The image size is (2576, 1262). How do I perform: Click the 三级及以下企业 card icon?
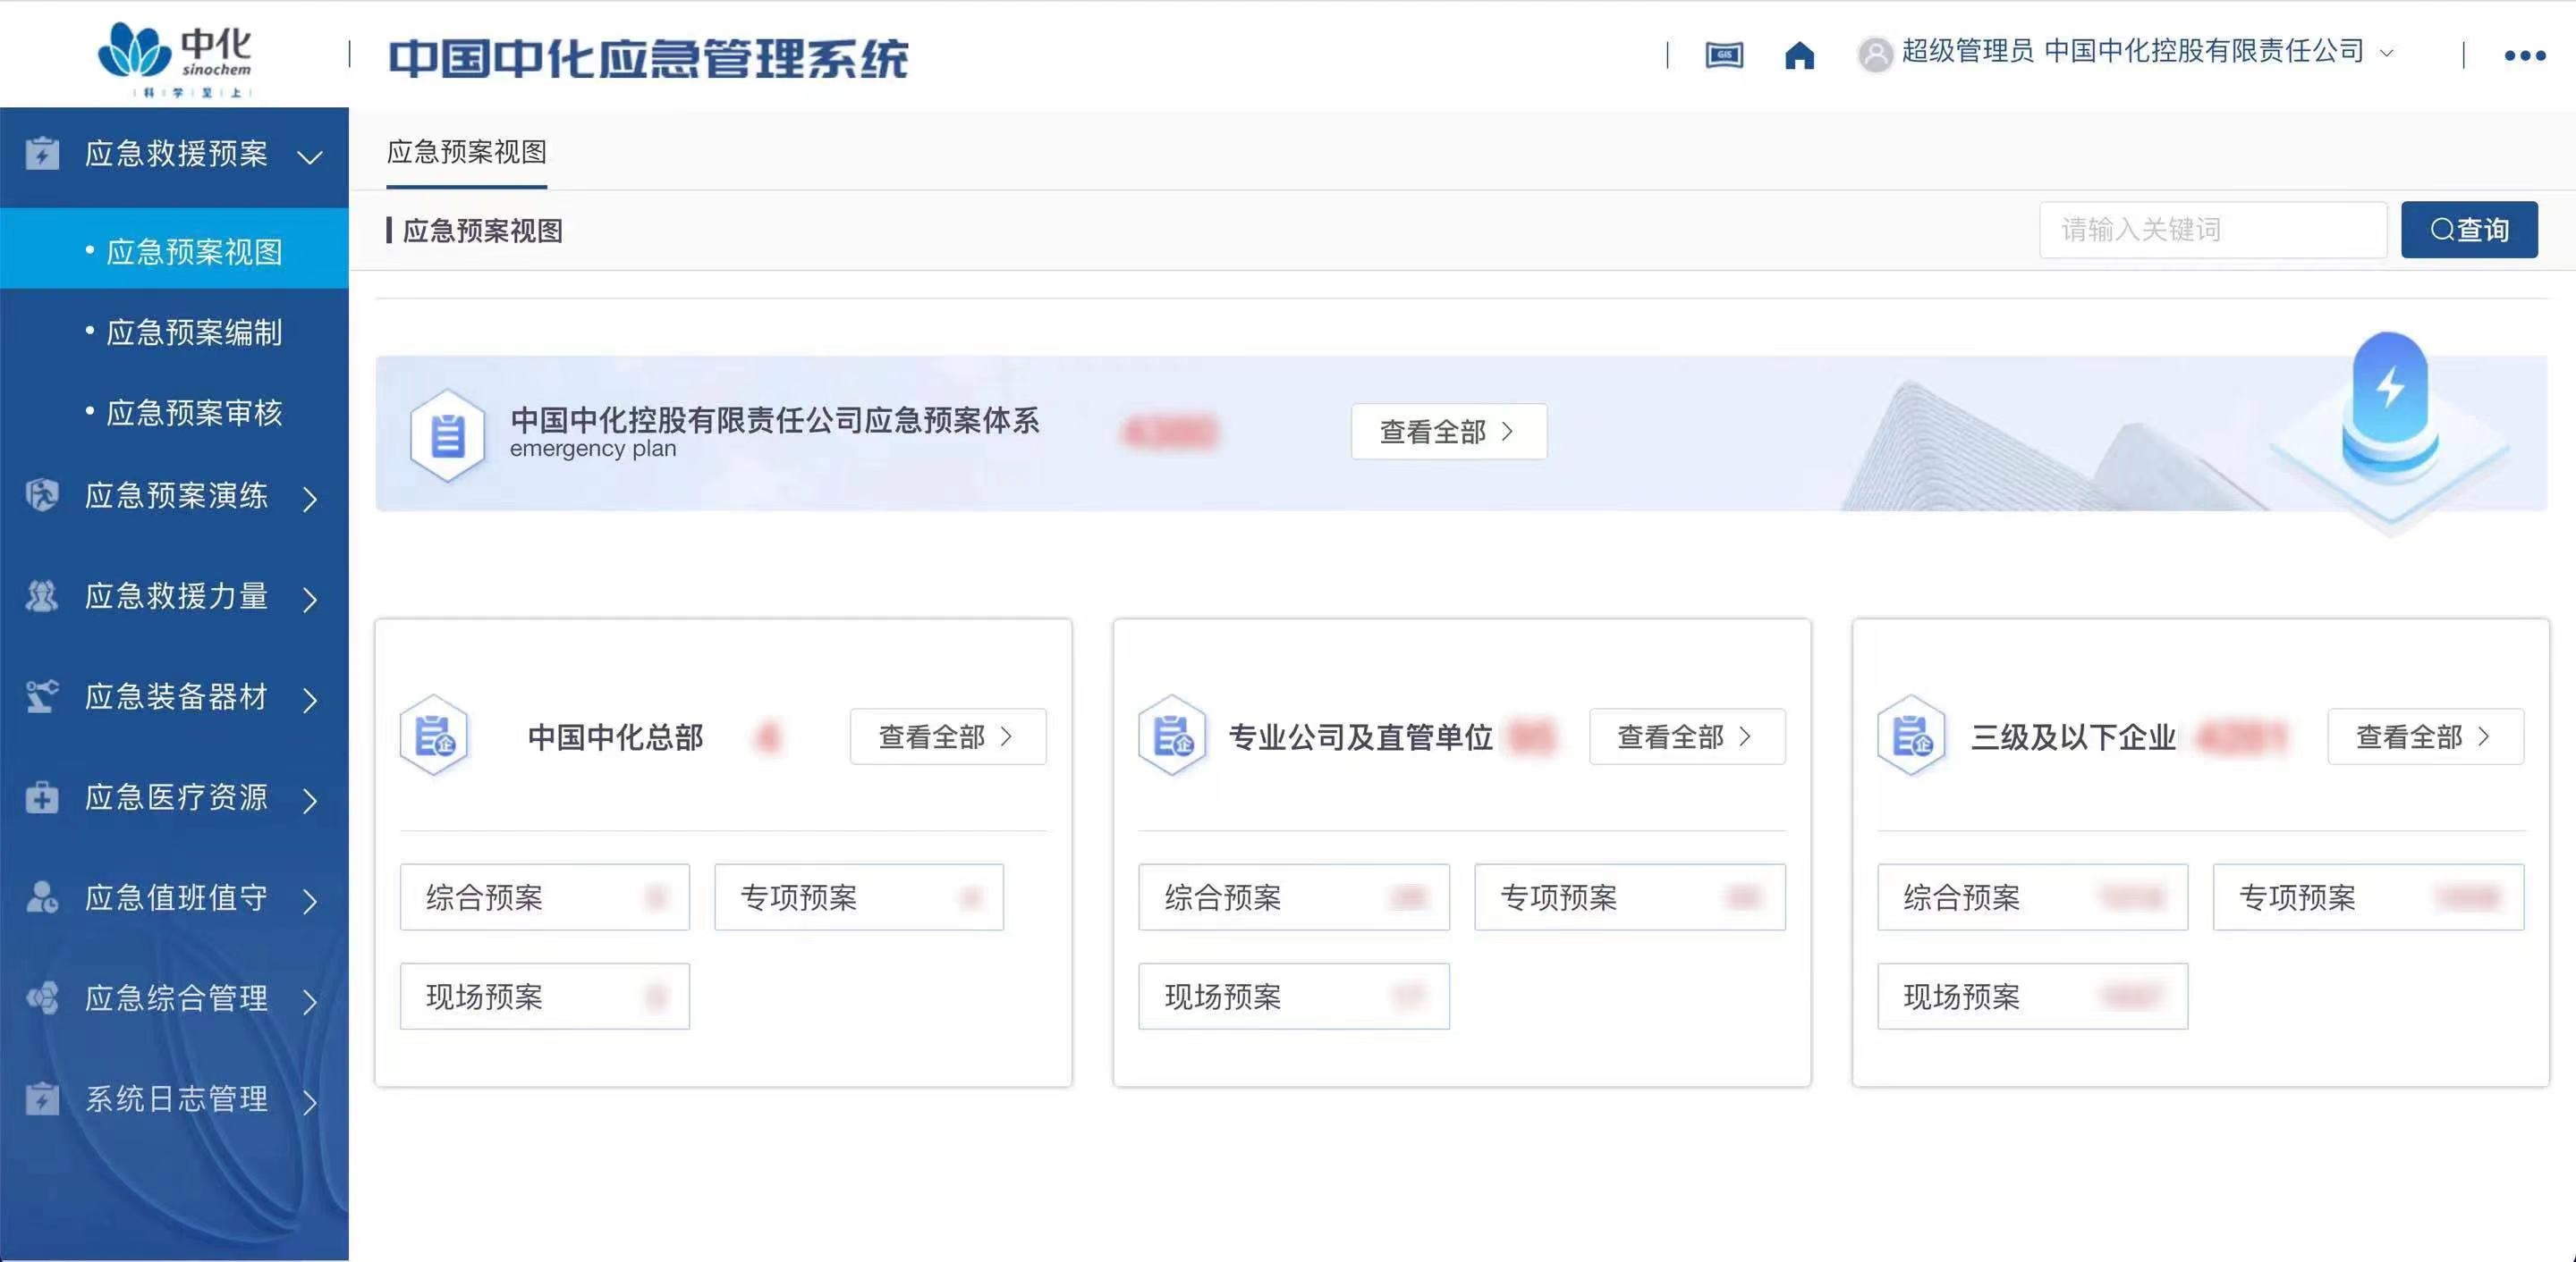pyautogui.click(x=1911, y=736)
